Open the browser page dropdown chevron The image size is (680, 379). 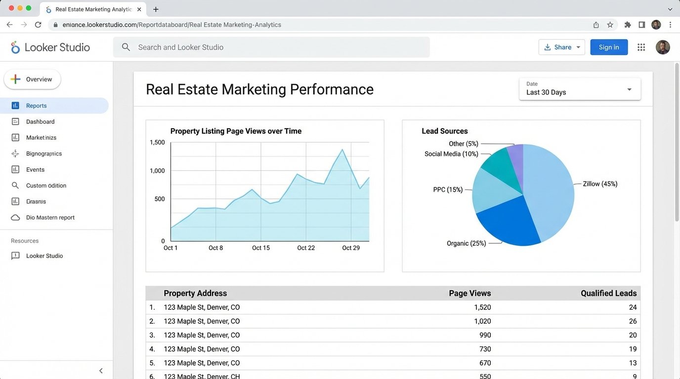[670, 9]
